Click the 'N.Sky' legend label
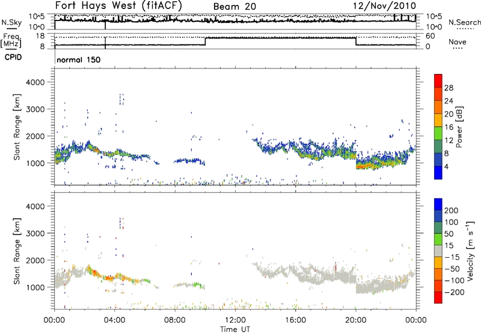481x333 pixels. click(11, 22)
